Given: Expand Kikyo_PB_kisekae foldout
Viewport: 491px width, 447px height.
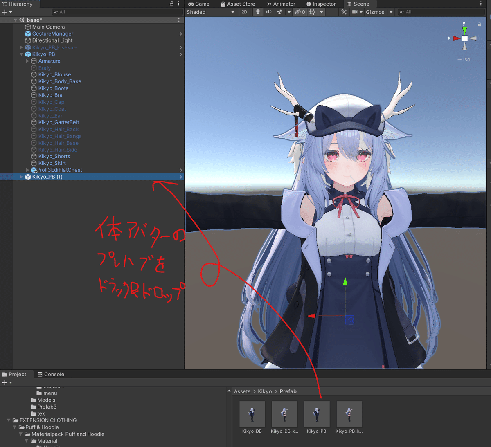Looking at the screenshot, I should (22, 47).
